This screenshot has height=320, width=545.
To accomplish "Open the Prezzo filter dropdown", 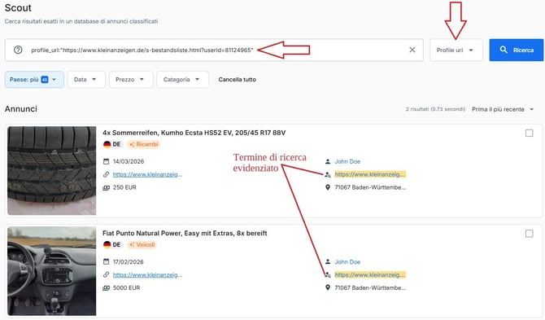I will click(x=131, y=80).
